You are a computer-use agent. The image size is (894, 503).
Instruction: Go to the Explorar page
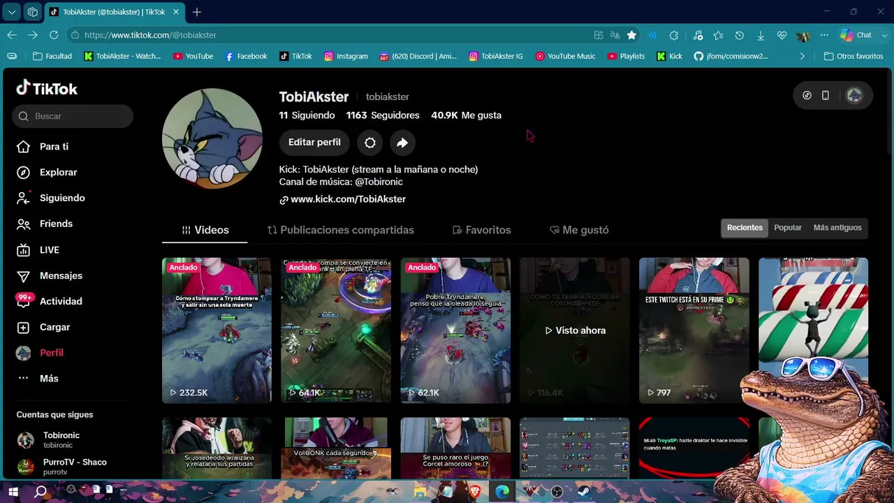point(47,173)
